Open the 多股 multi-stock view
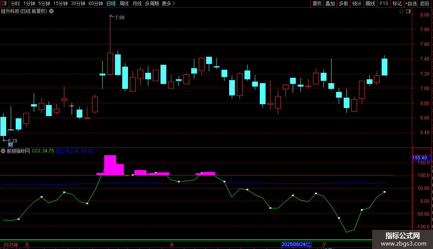 [343, 3]
